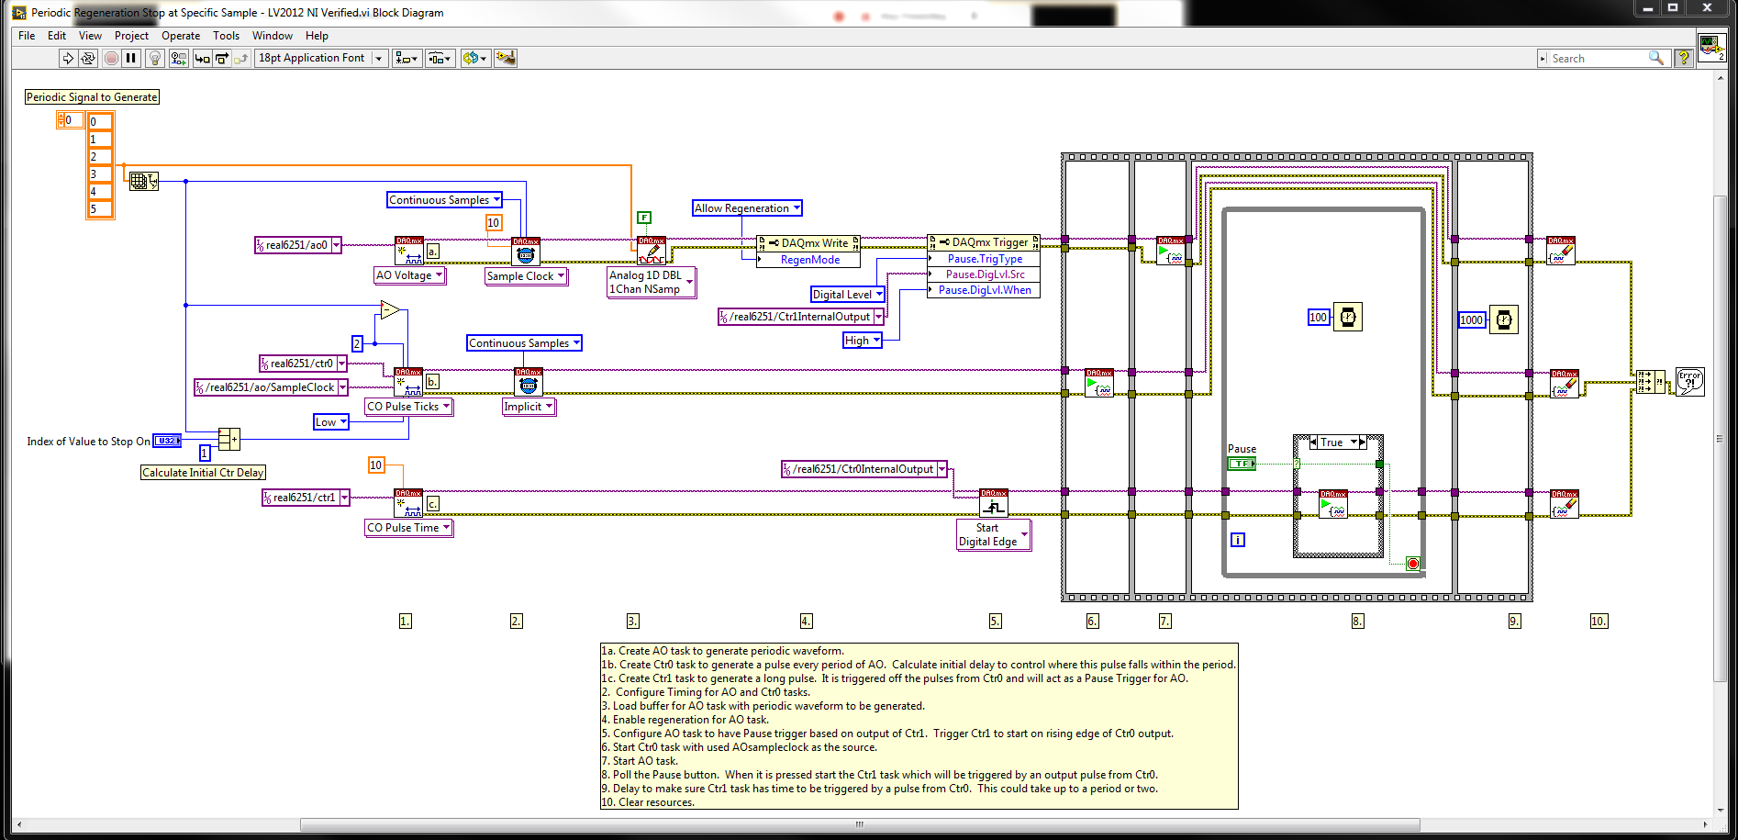
Task: Select the DAQmx Create Channel node labeled c.
Action: point(408,503)
